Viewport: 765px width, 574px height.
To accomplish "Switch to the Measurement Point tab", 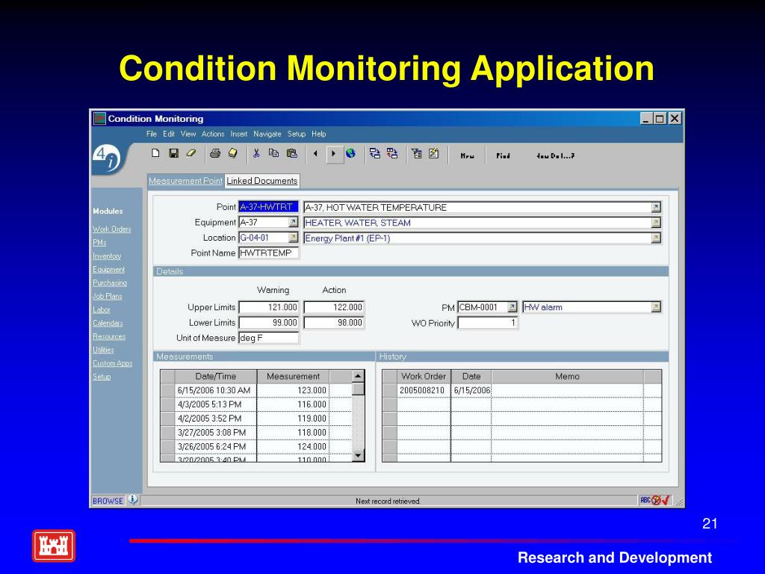I will pyautogui.click(x=185, y=181).
